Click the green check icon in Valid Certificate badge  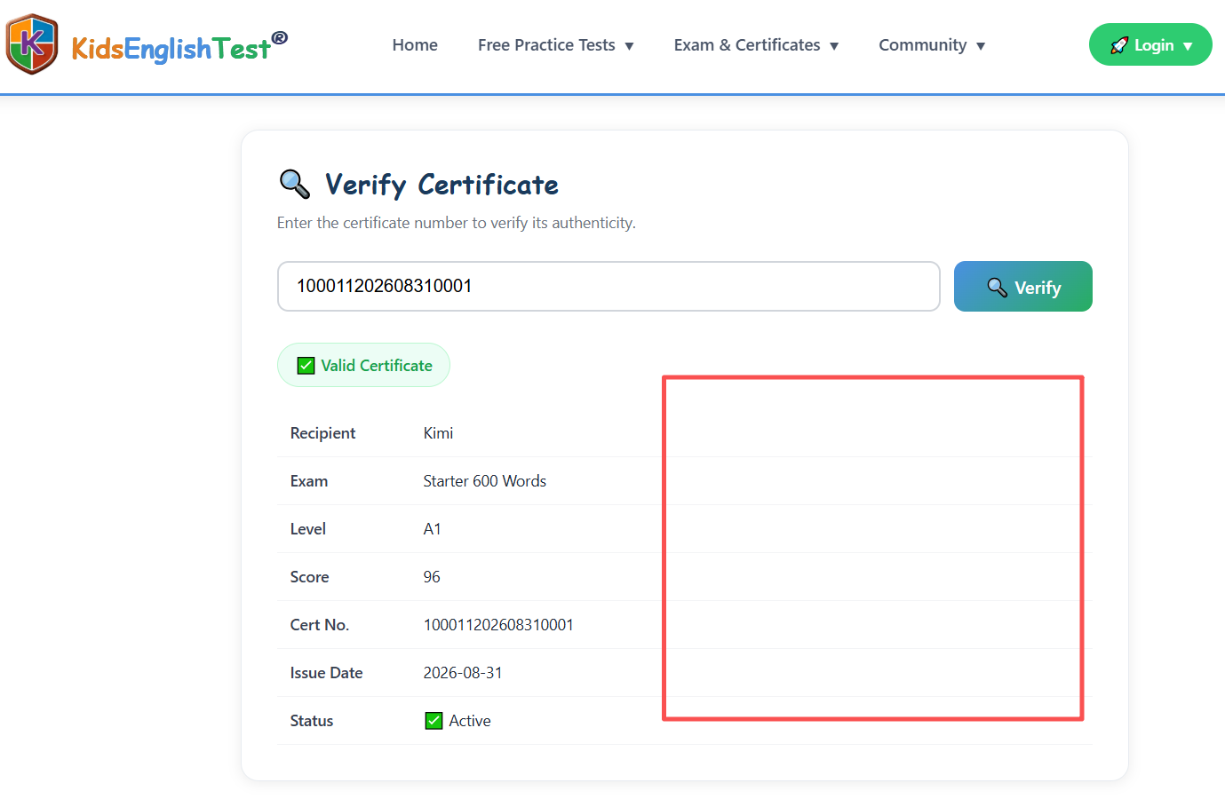click(x=306, y=366)
